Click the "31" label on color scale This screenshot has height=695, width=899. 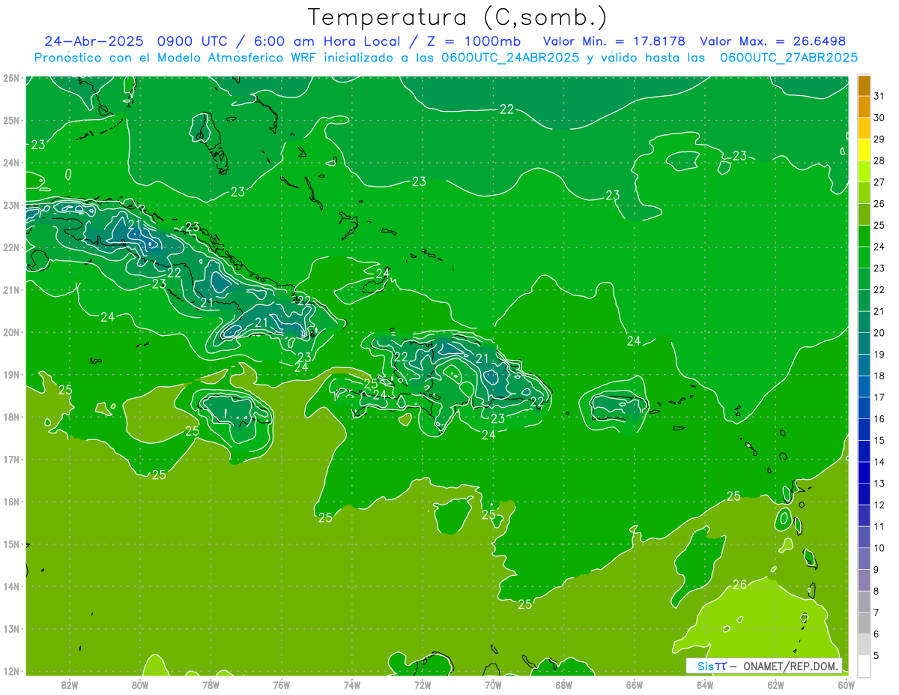coord(880,96)
